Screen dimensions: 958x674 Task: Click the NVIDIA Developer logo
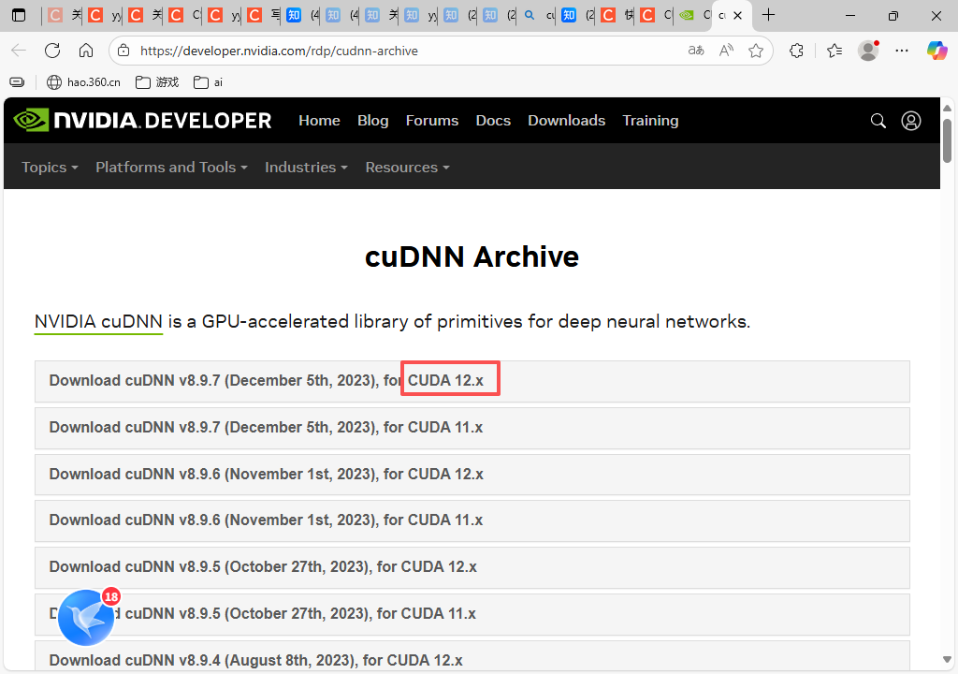[142, 121]
